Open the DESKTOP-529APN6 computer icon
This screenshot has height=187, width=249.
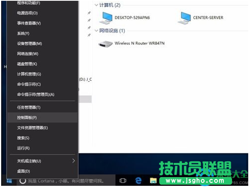(x=107, y=17)
